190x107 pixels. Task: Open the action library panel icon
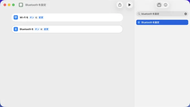point(159,5)
